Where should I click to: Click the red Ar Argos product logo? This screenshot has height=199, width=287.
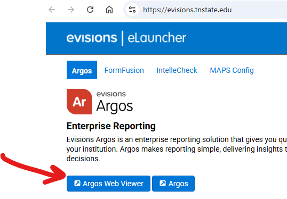click(79, 102)
